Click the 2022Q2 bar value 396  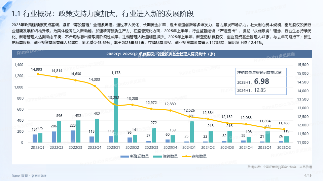coord(59,116)
